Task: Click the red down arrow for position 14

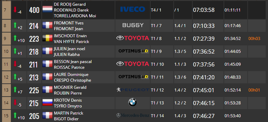Action: (15, 102)
